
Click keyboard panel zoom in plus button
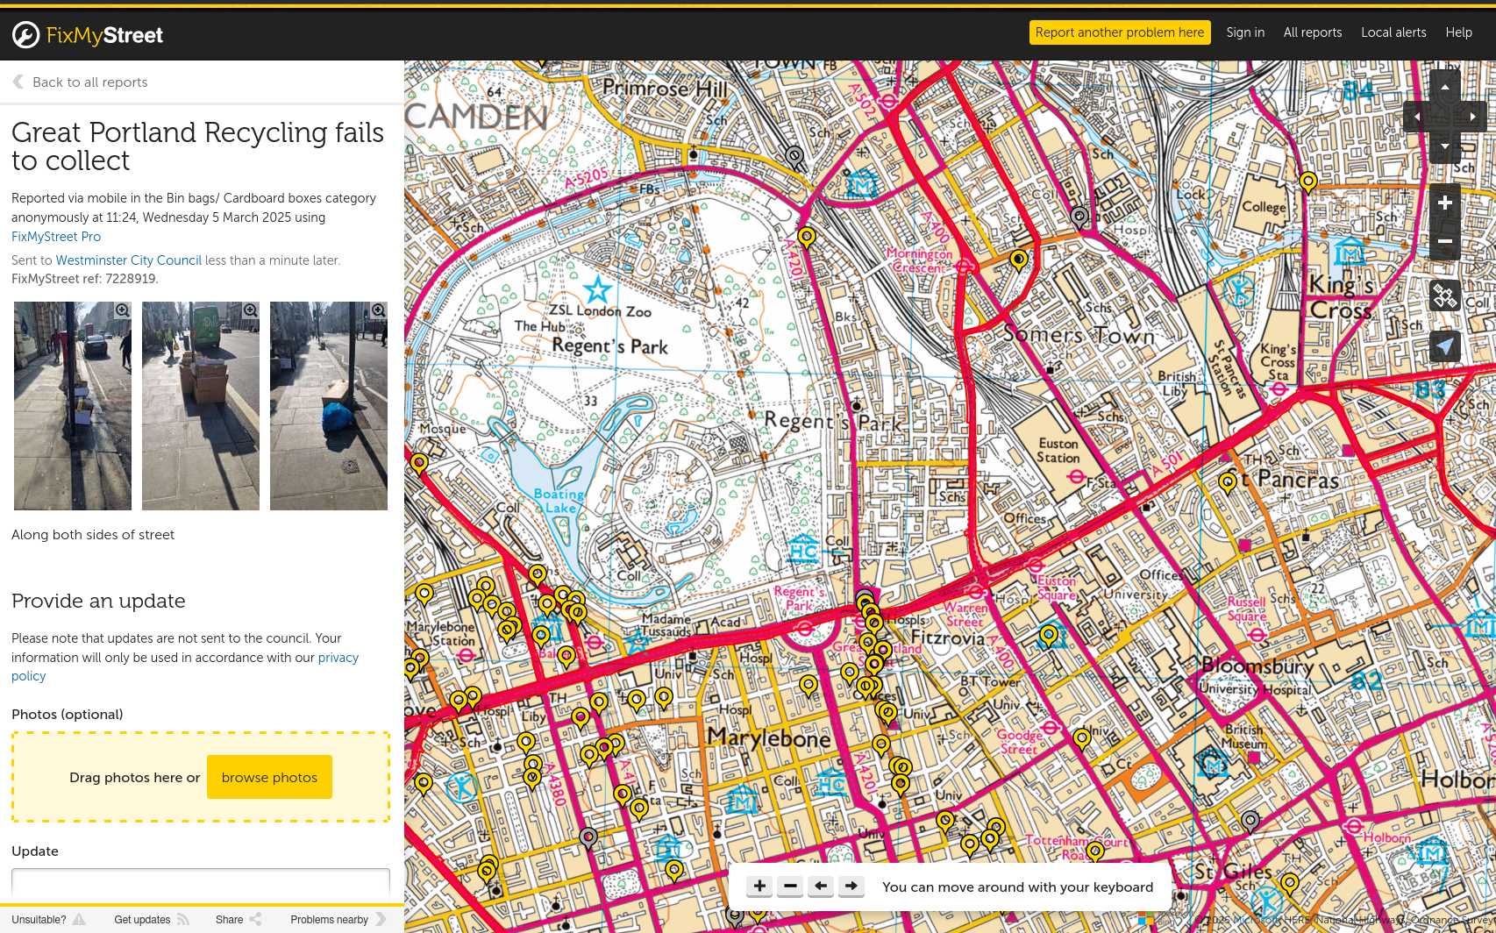point(759,887)
